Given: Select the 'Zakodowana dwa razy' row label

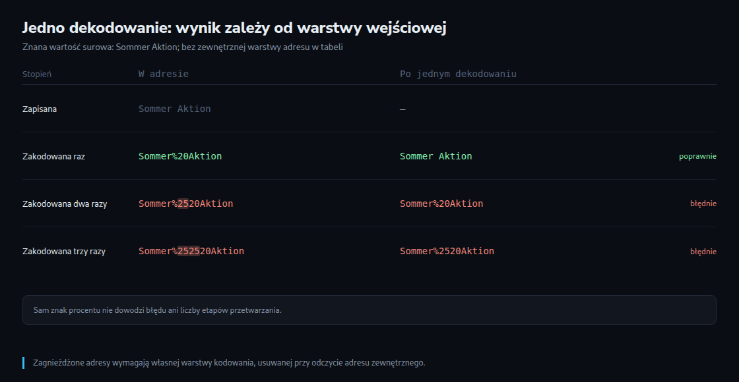Looking at the screenshot, I should coord(65,204).
